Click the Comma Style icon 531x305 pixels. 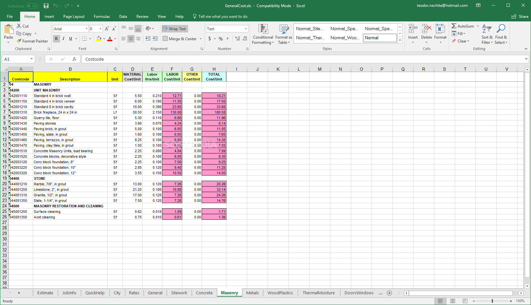point(227,39)
